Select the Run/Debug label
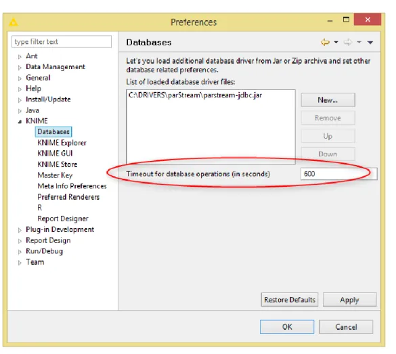396x354 pixels. click(45, 251)
